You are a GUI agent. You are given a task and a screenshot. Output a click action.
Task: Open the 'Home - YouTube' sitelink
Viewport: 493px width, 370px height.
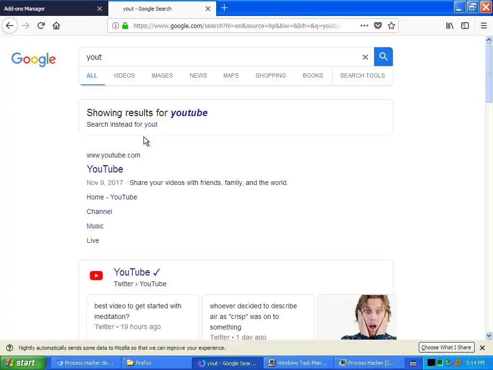tap(112, 197)
